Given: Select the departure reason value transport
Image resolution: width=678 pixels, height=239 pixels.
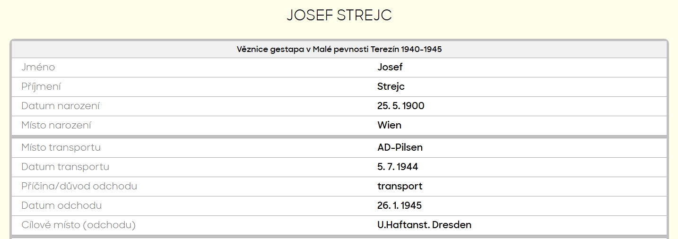Looking at the screenshot, I should (x=400, y=186).
